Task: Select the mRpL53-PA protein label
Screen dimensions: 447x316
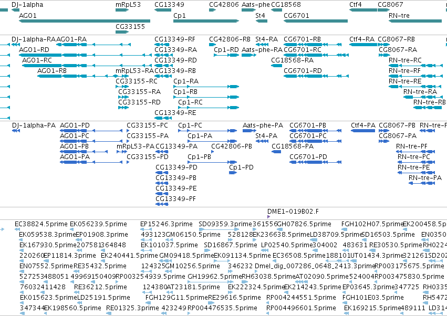Action: (136, 146)
